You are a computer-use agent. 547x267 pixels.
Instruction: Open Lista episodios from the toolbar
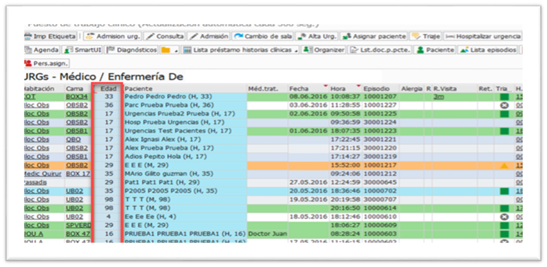[488, 50]
